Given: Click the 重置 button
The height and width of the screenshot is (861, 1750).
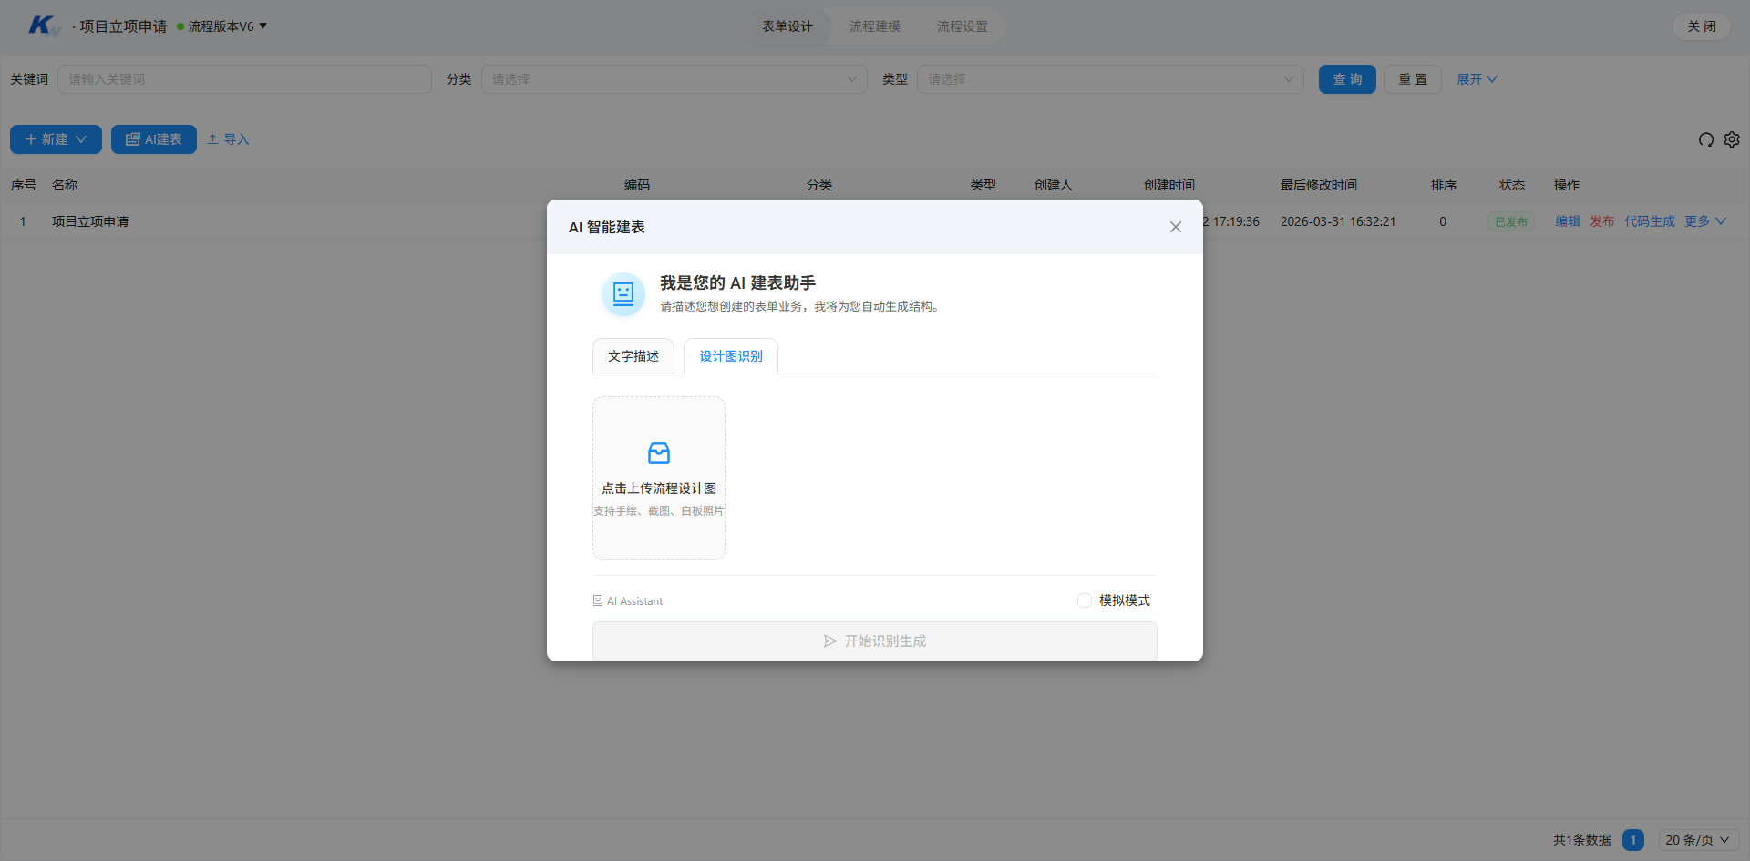Looking at the screenshot, I should [1413, 79].
